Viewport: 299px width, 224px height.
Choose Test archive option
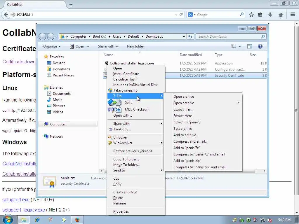point(182,129)
